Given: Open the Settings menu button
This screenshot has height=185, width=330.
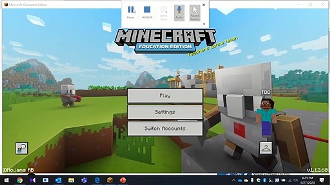Looking at the screenshot, I should point(165,112).
